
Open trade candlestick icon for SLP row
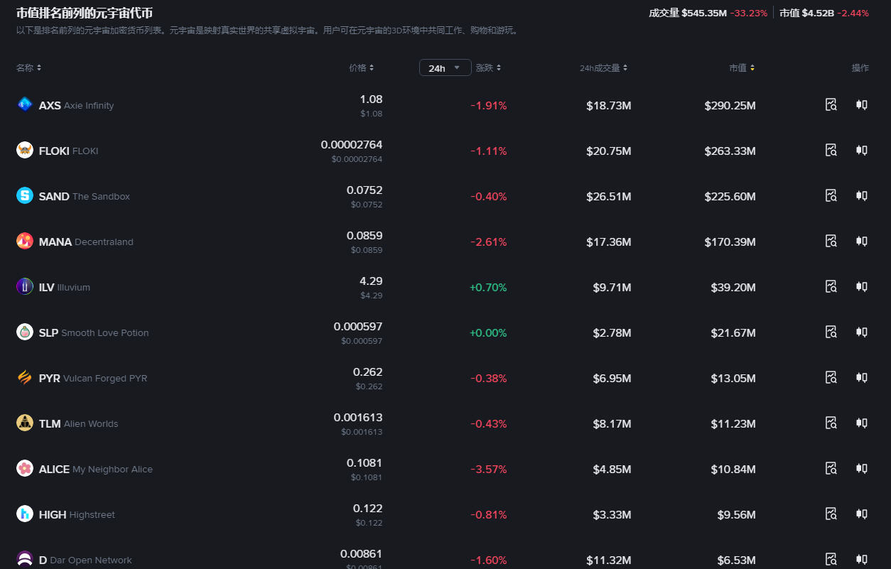862,332
